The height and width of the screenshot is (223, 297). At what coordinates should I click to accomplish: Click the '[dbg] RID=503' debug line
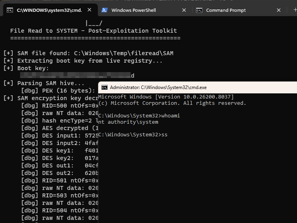(60, 195)
